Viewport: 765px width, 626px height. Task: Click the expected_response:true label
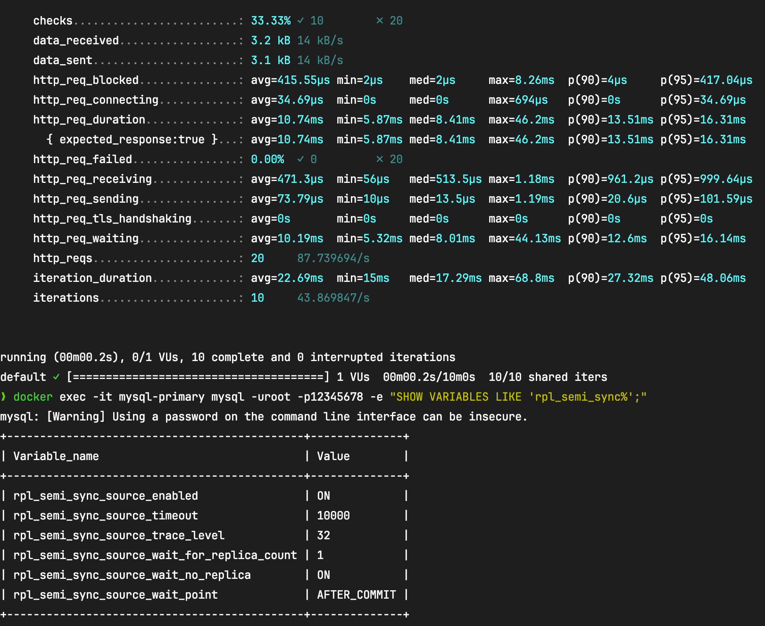132,139
